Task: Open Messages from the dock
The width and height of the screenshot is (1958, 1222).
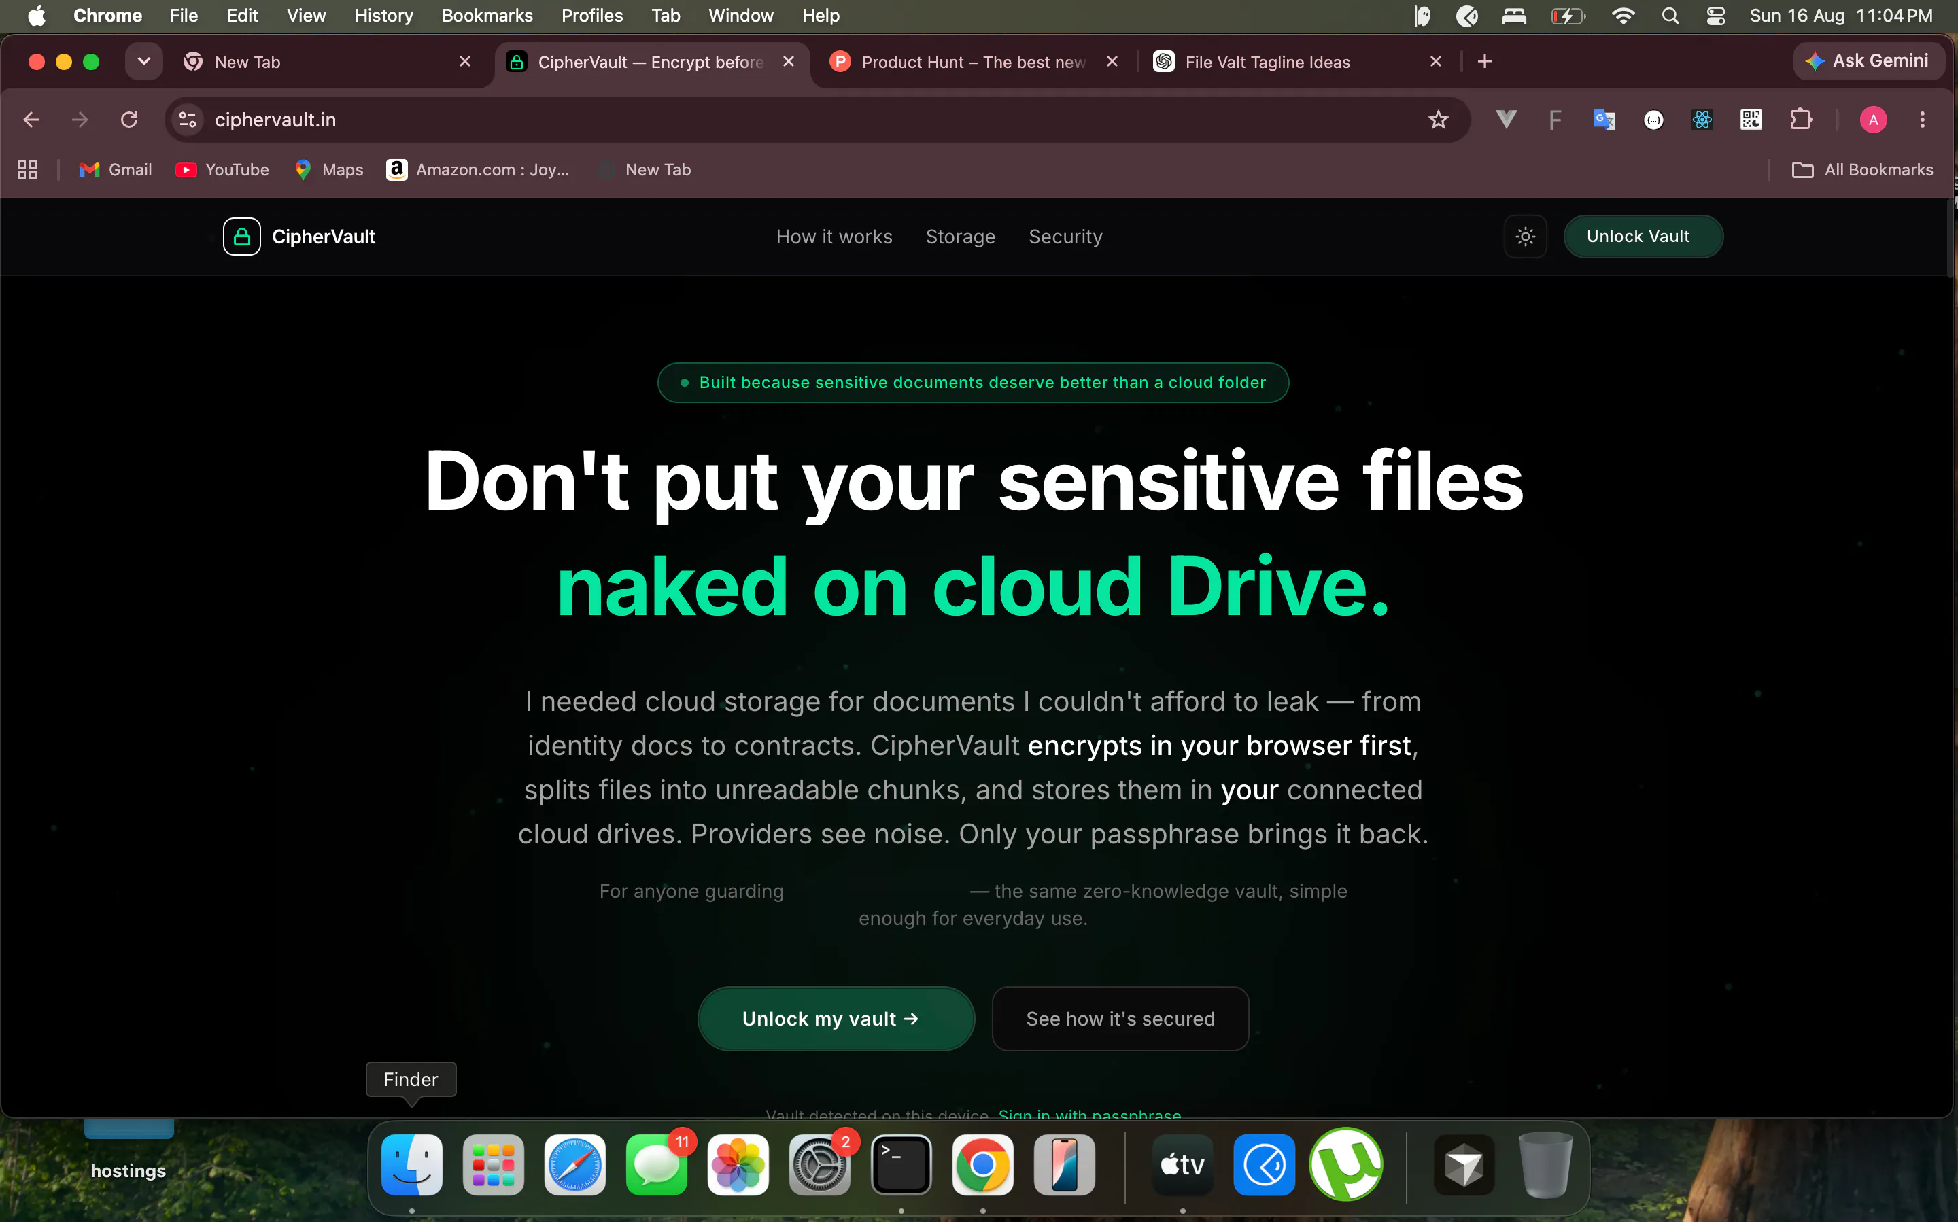Action: point(657,1165)
